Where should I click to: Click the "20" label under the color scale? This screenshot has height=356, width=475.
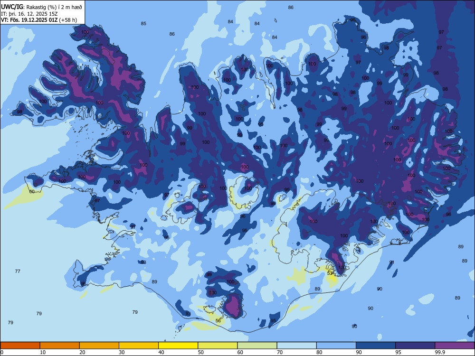(x=82, y=352)
